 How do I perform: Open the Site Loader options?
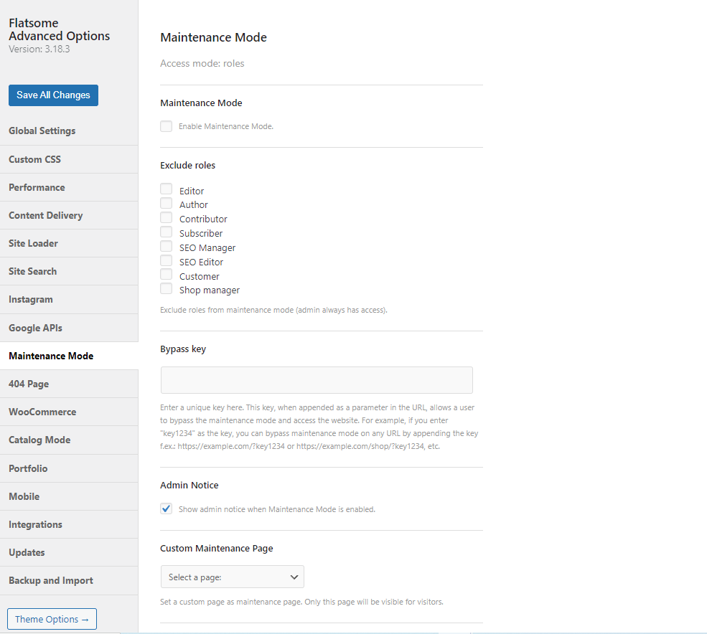[69, 243]
